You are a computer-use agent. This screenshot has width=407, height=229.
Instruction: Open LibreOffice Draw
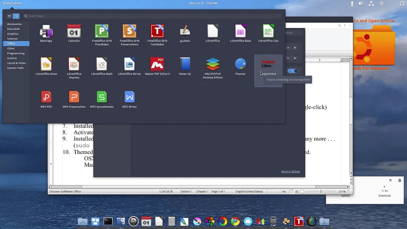(46, 67)
